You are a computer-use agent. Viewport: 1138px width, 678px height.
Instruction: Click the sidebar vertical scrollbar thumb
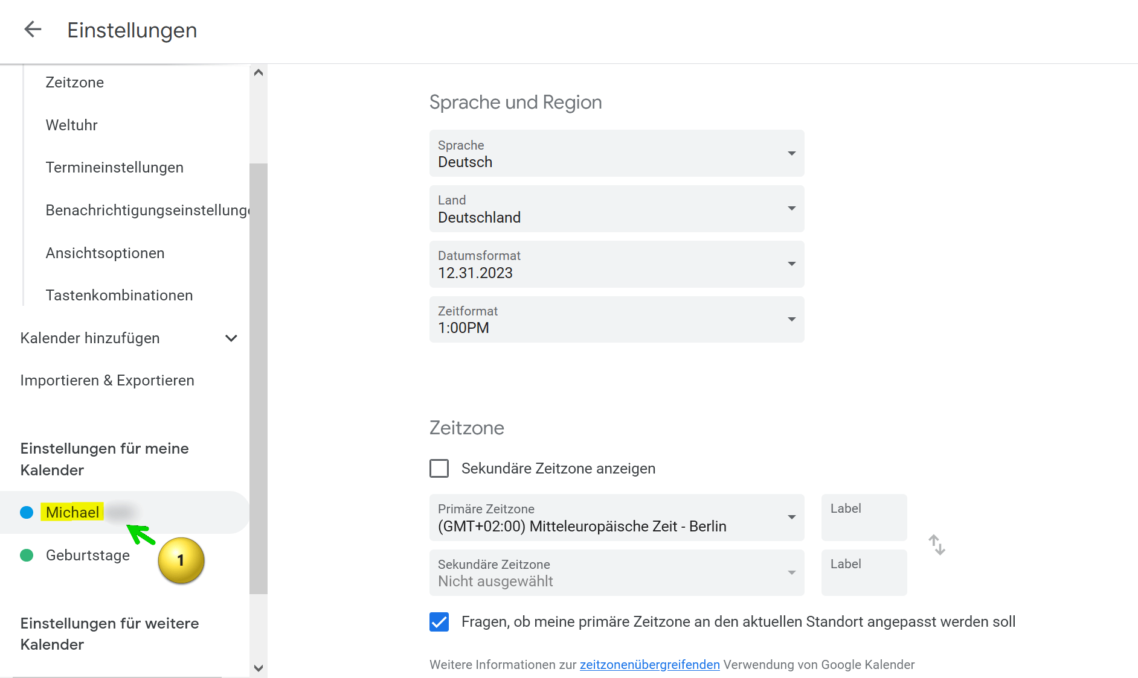tap(259, 379)
